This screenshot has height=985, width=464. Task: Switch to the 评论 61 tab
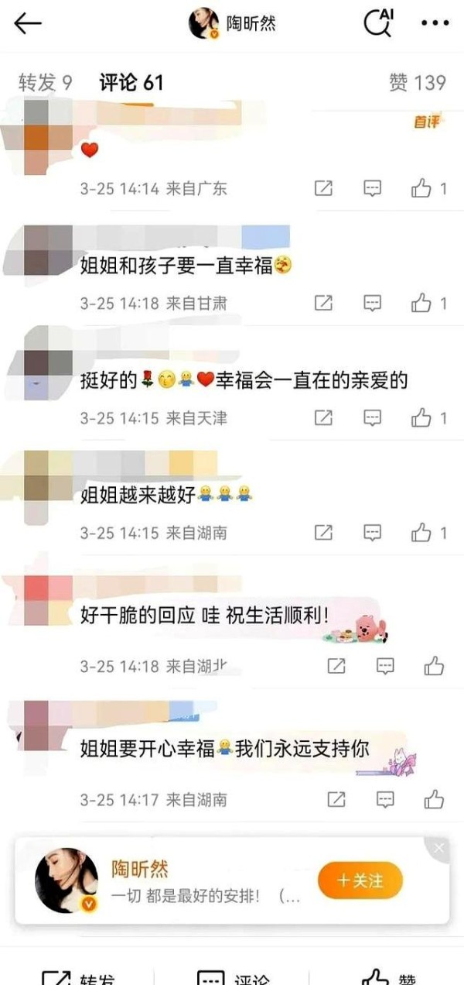click(131, 83)
